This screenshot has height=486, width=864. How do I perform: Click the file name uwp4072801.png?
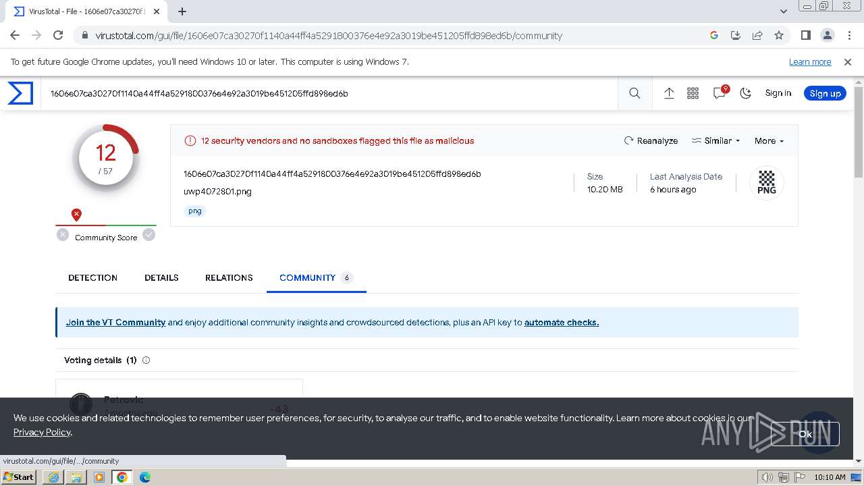pos(217,192)
